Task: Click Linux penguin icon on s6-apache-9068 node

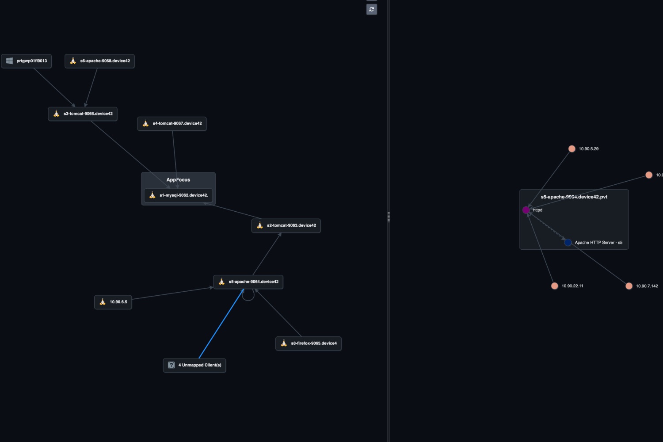Action: click(x=73, y=61)
